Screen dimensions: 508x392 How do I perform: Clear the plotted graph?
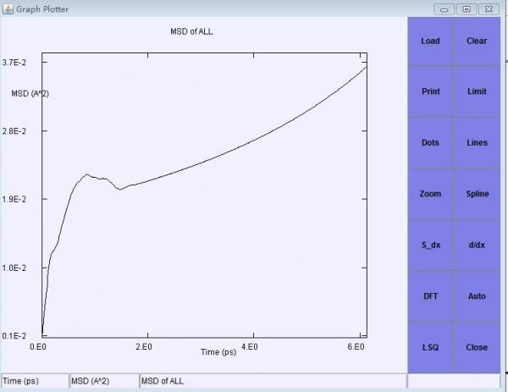coord(477,41)
